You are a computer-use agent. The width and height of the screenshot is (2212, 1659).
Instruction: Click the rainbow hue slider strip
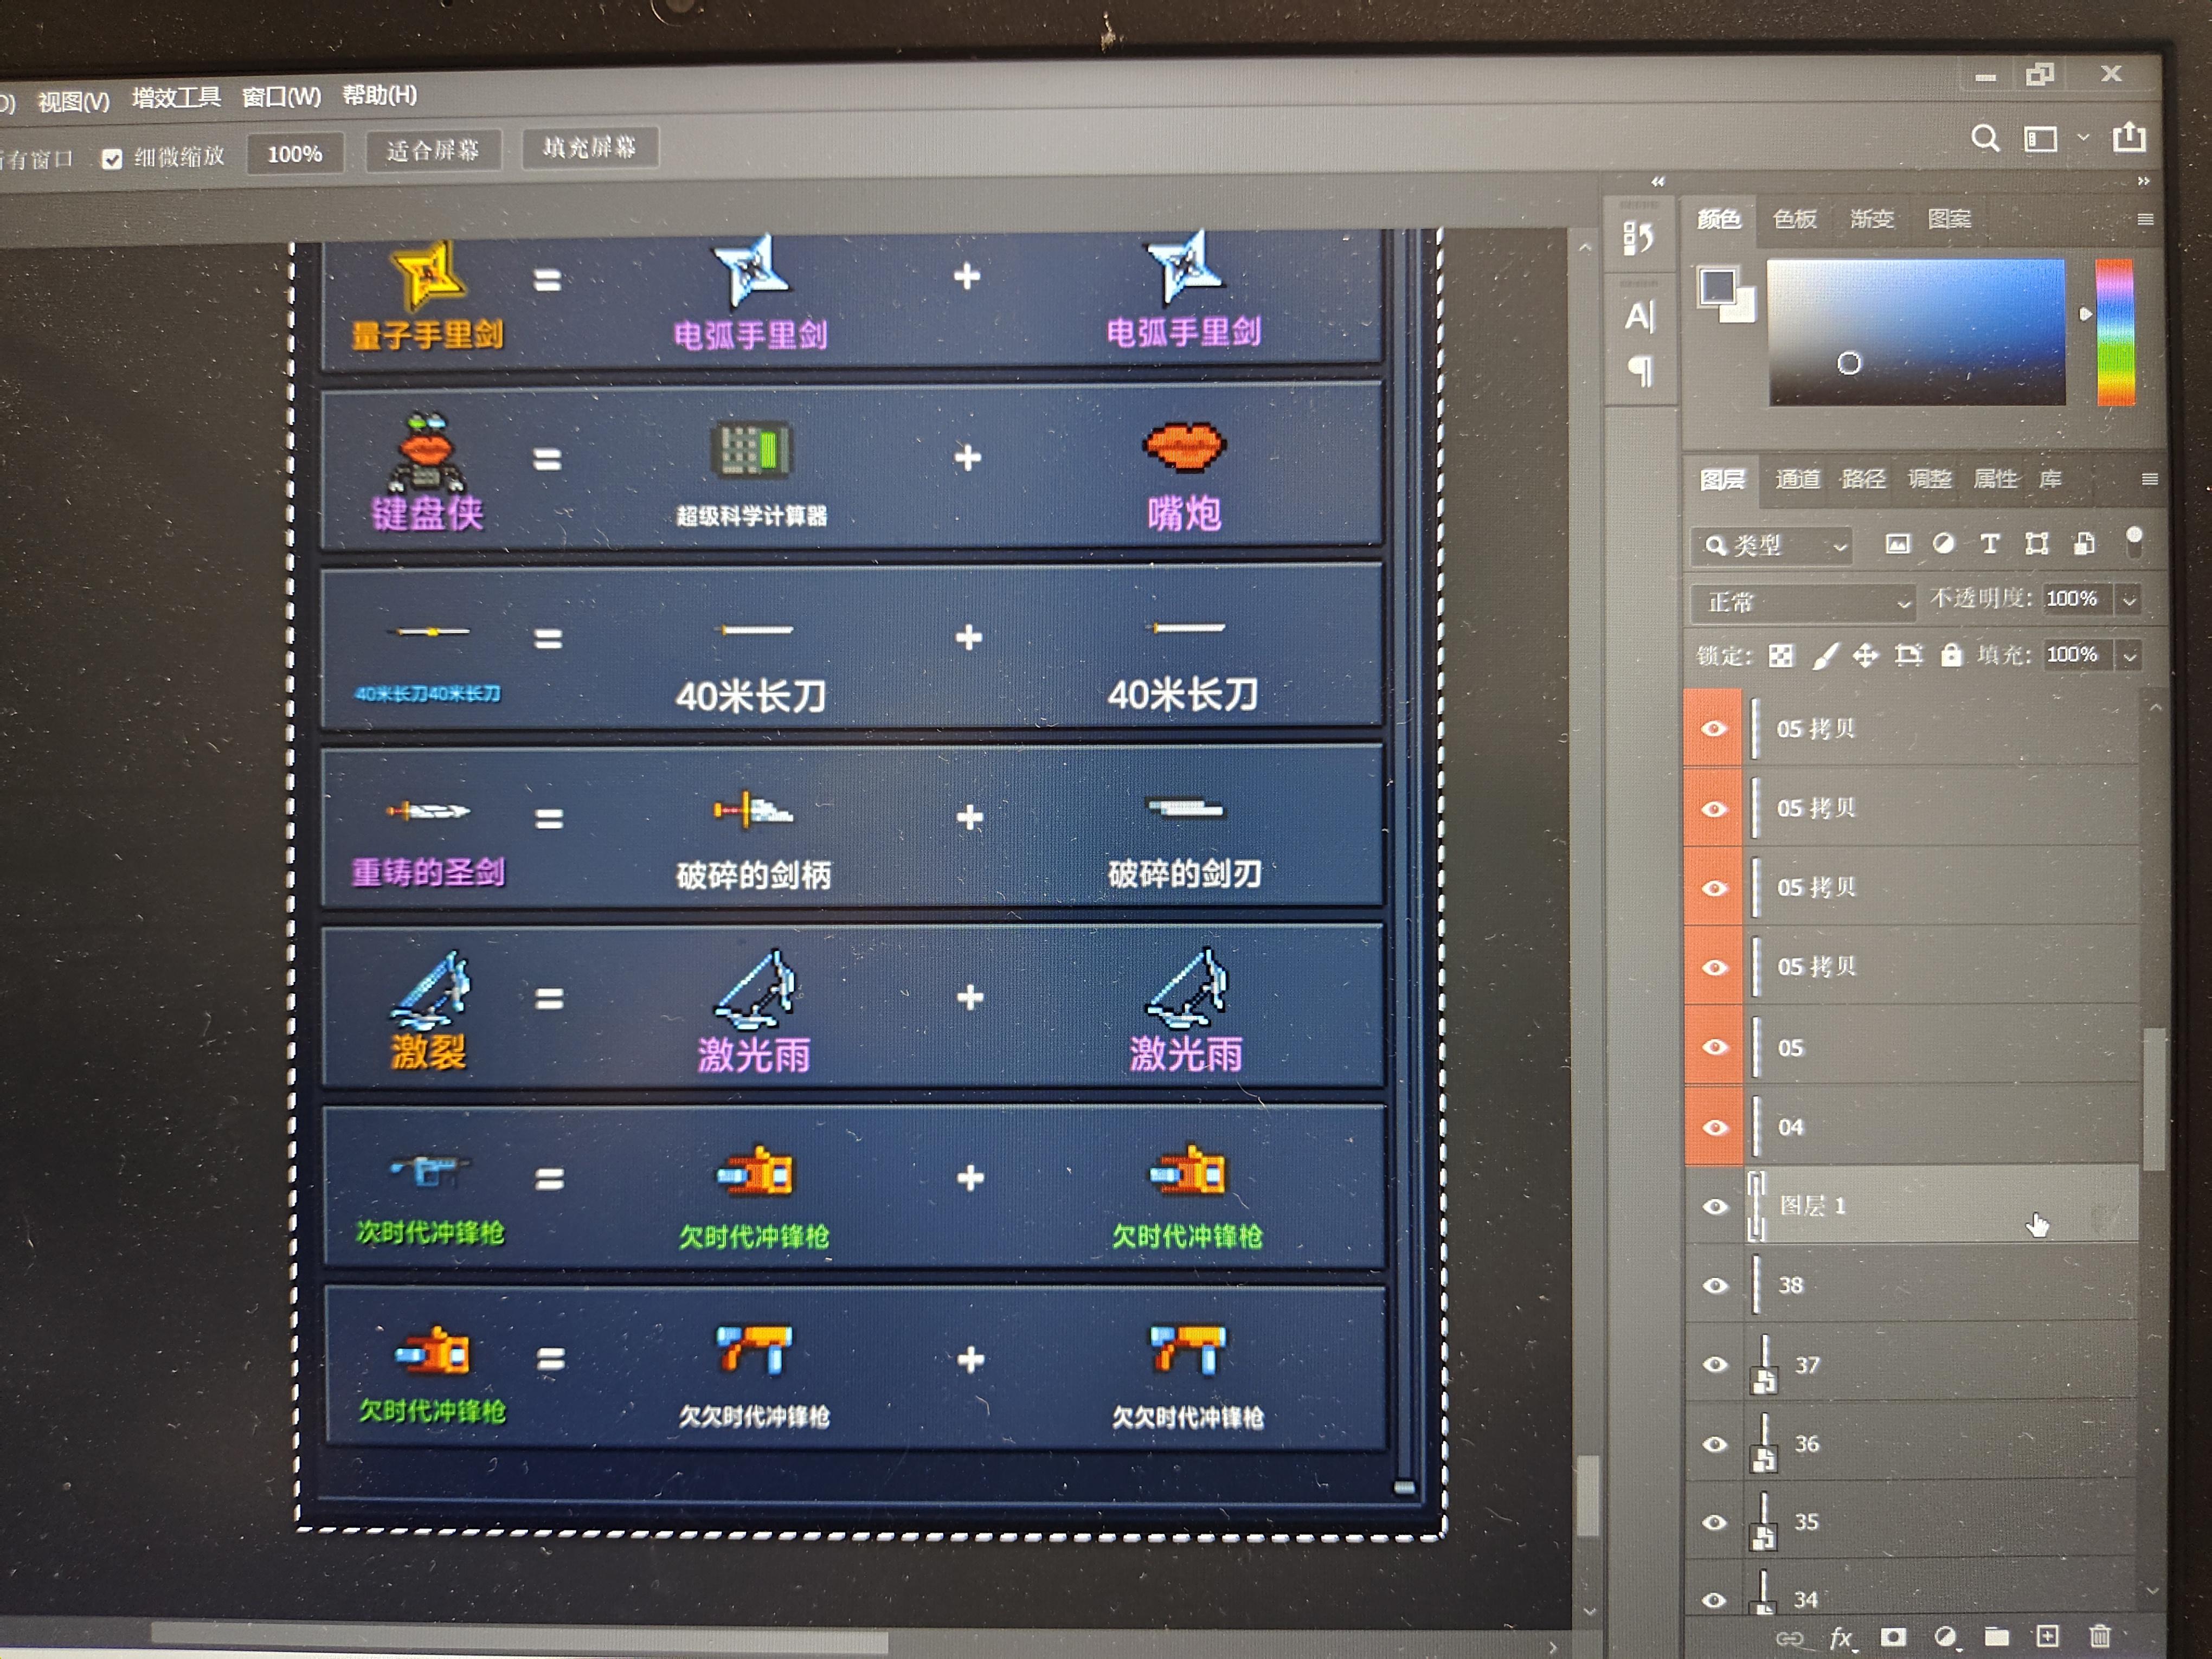pos(2115,331)
